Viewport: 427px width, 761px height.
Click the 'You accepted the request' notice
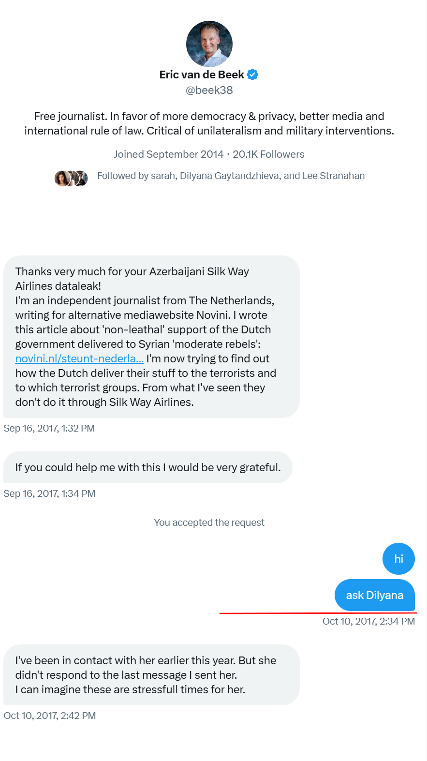pos(209,522)
